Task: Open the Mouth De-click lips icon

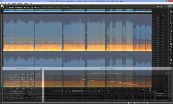Action: (x=171, y=26)
